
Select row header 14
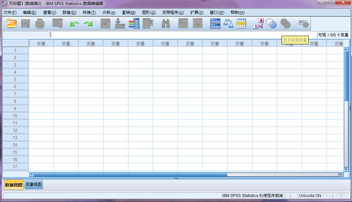[15, 145]
